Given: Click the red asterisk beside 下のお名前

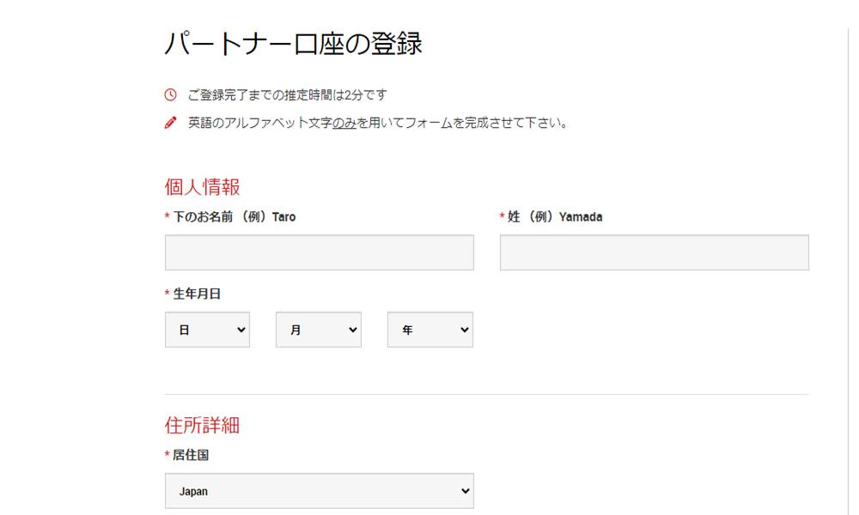Looking at the screenshot, I should click(167, 216).
